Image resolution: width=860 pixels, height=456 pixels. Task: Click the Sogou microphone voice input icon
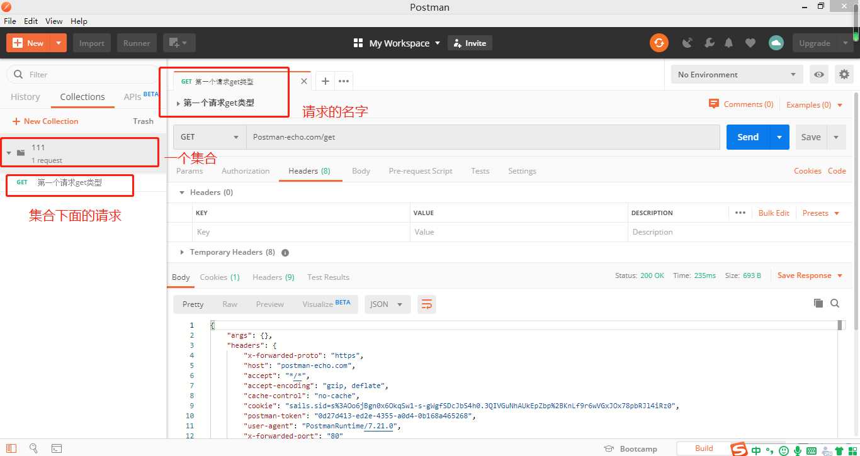click(798, 450)
